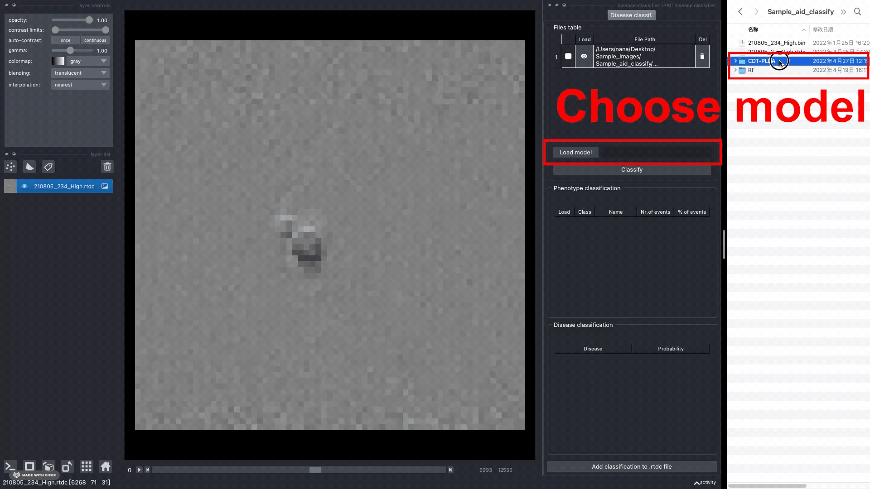The height and width of the screenshot is (489, 870).
Task: Select the Disease classif. tab
Action: pos(631,15)
